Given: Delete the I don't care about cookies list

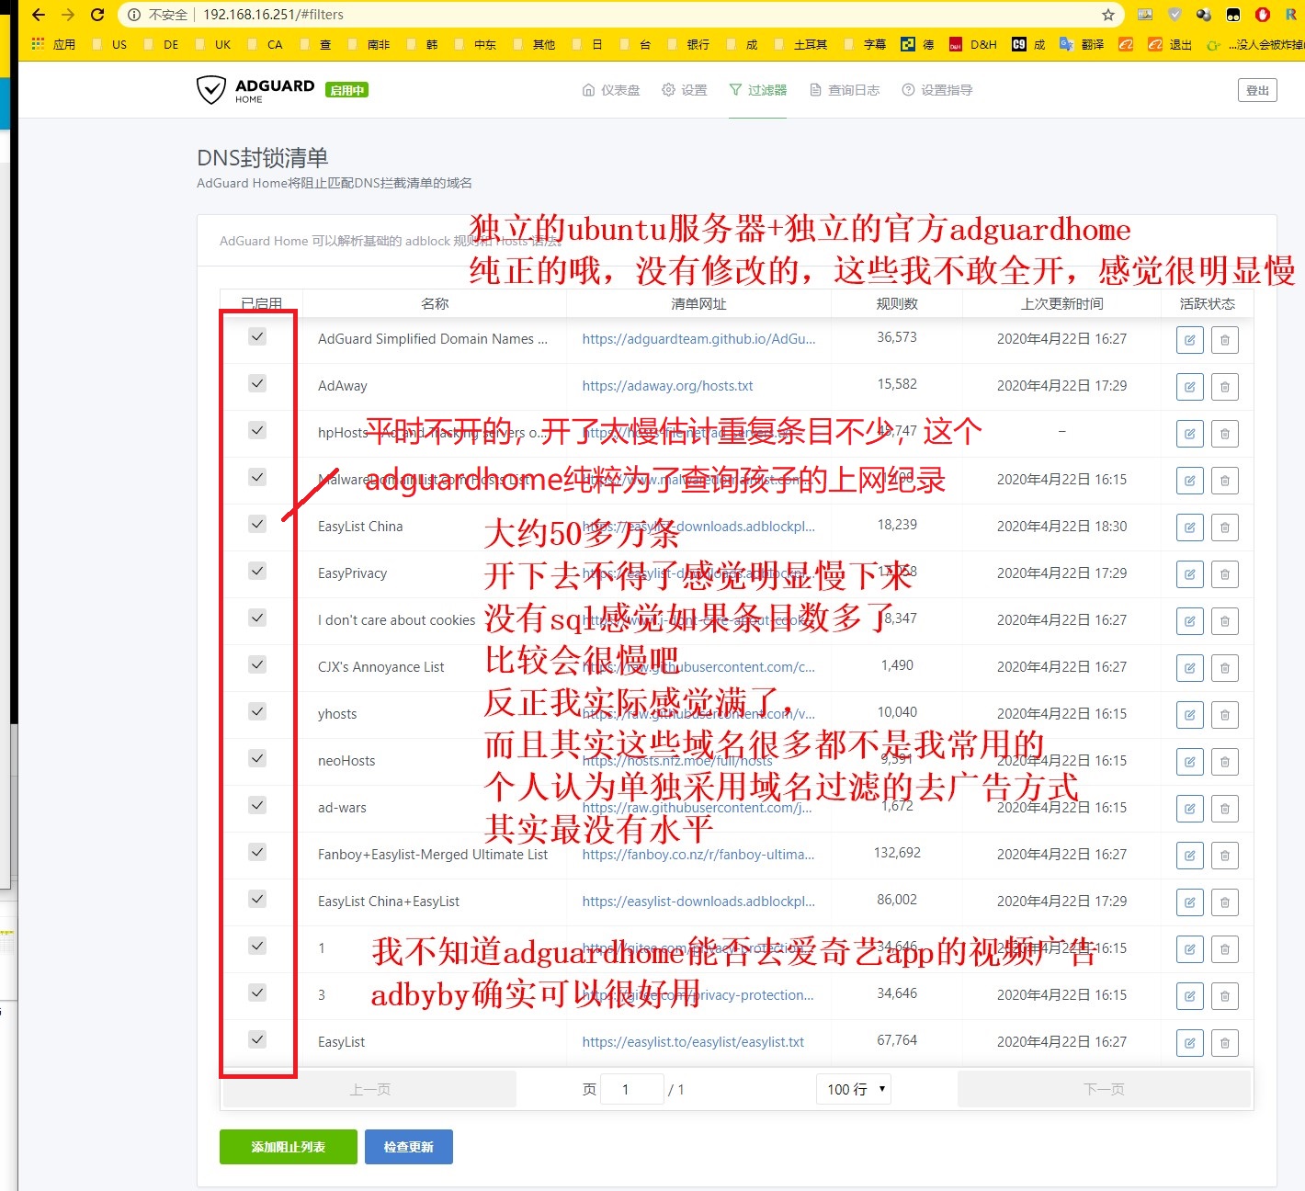Looking at the screenshot, I should coord(1225,621).
